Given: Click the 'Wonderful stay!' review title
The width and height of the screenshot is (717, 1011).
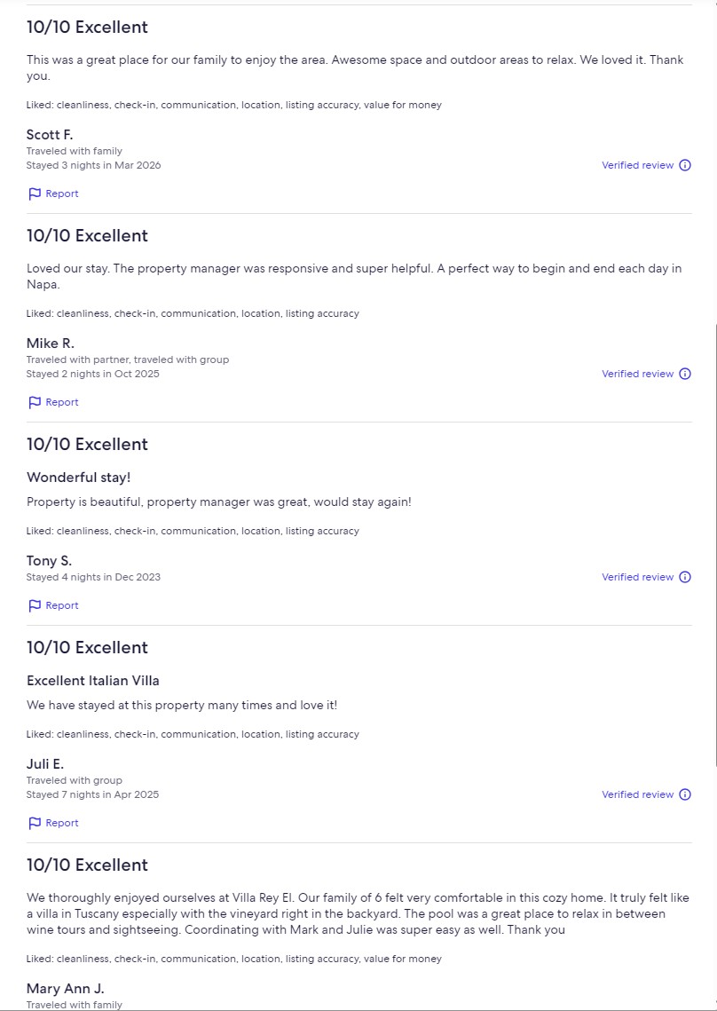Looking at the screenshot, I should (78, 478).
